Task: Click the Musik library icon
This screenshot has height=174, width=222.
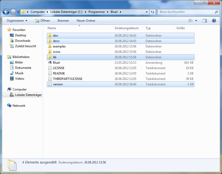Action: [12, 73]
